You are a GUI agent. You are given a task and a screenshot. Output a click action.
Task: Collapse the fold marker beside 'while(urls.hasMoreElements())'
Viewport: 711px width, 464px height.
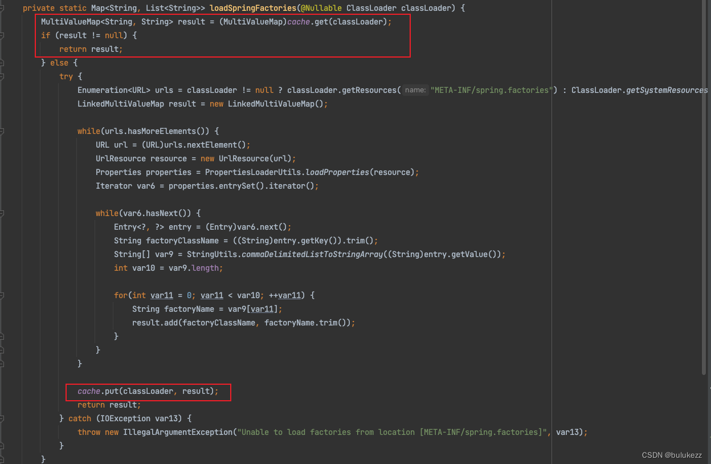point(2,131)
